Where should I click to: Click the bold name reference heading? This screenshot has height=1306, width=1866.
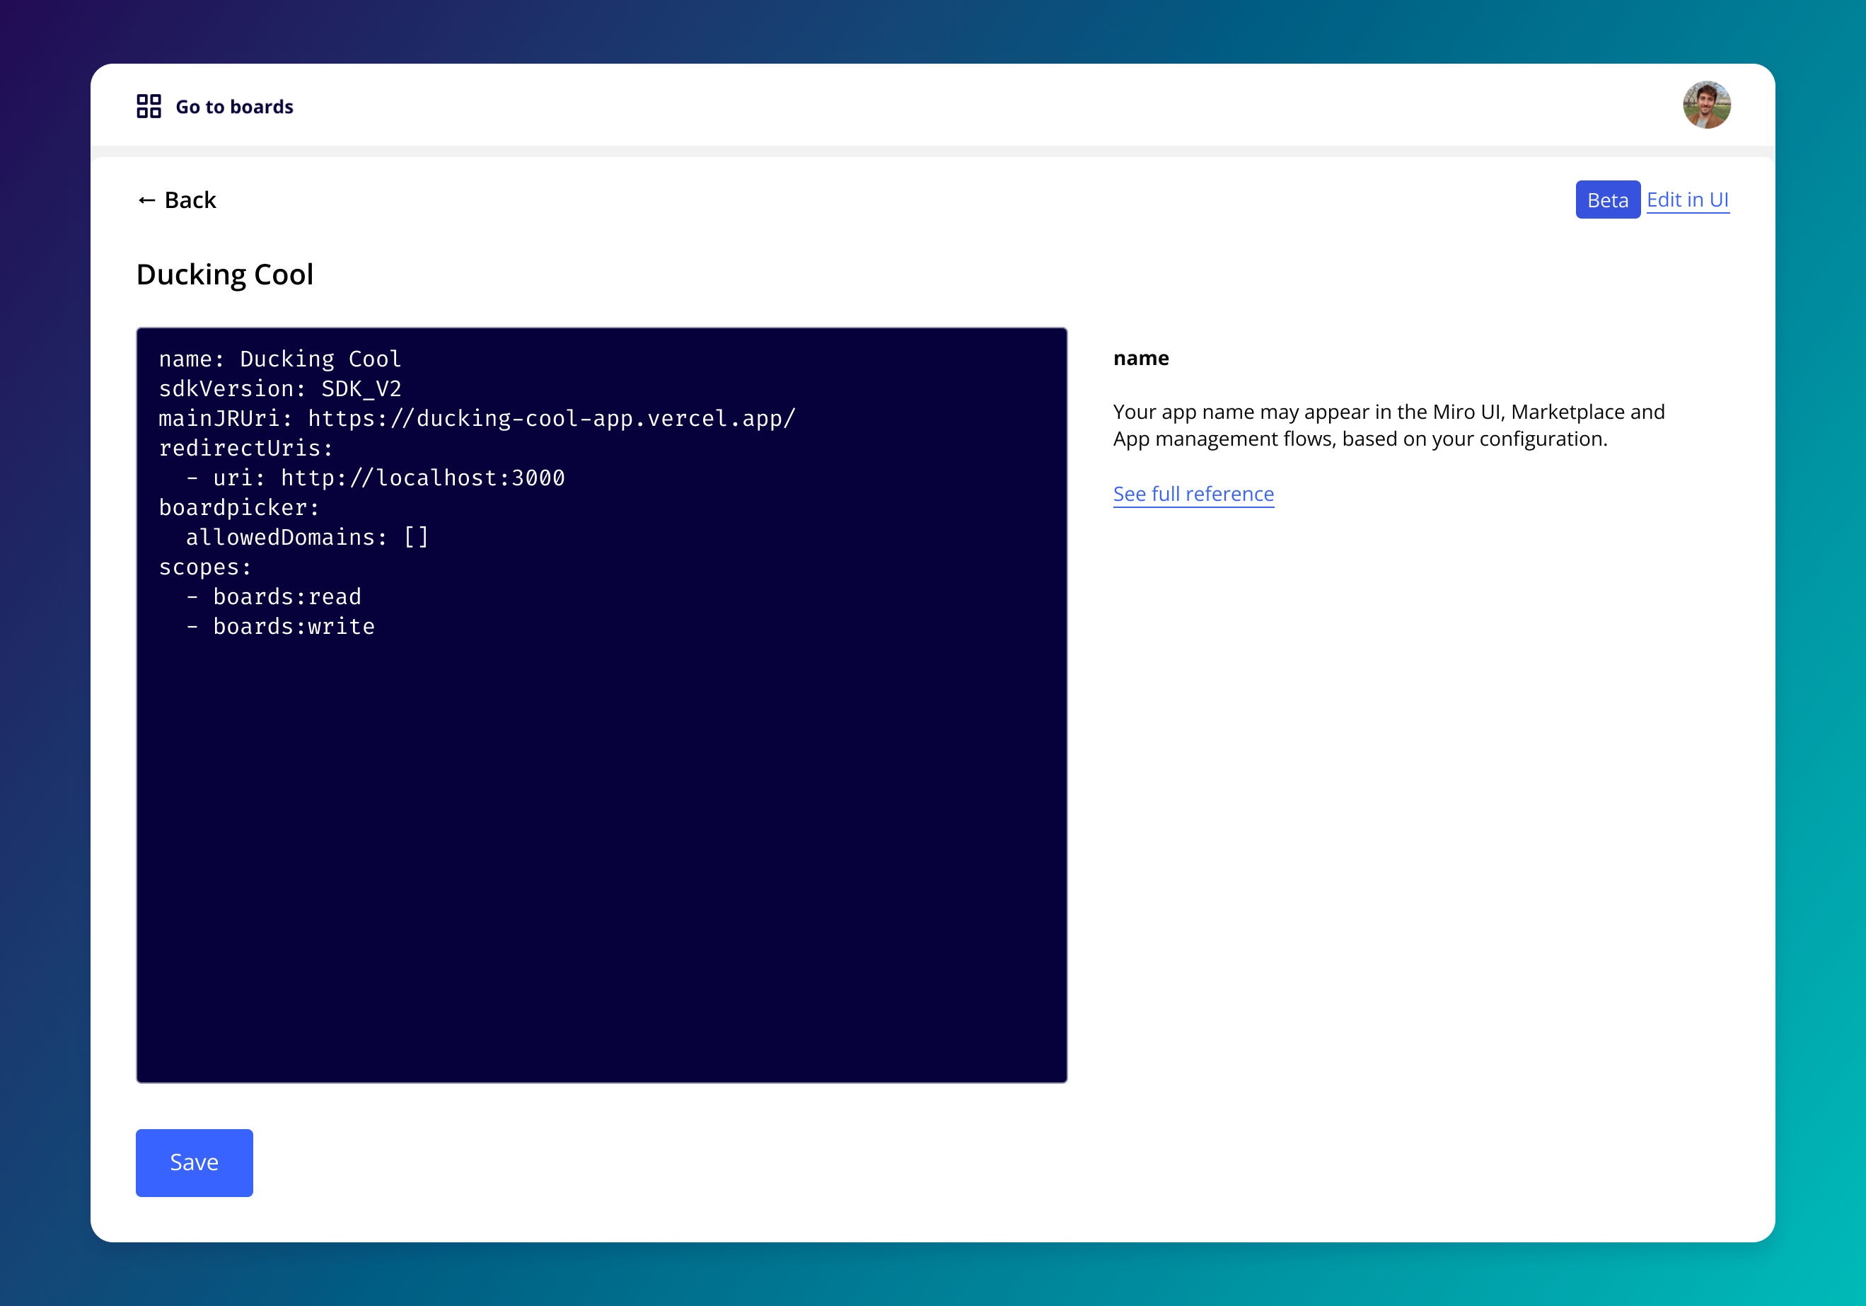click(1141, 359)
